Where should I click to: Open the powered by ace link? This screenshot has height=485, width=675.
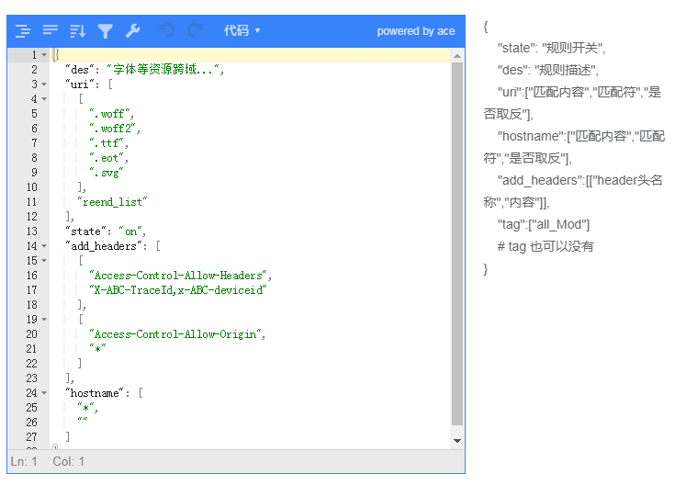416,31
